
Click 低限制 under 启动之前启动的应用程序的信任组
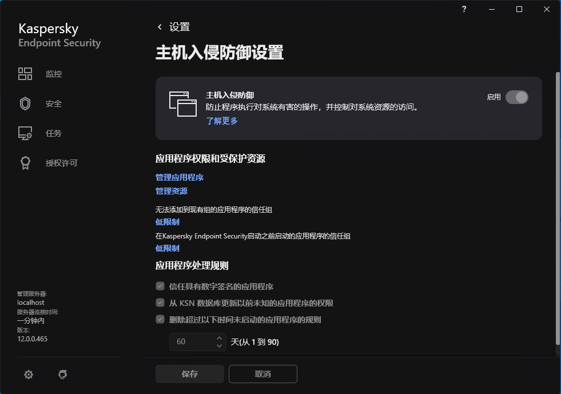(x=167, y=248)
